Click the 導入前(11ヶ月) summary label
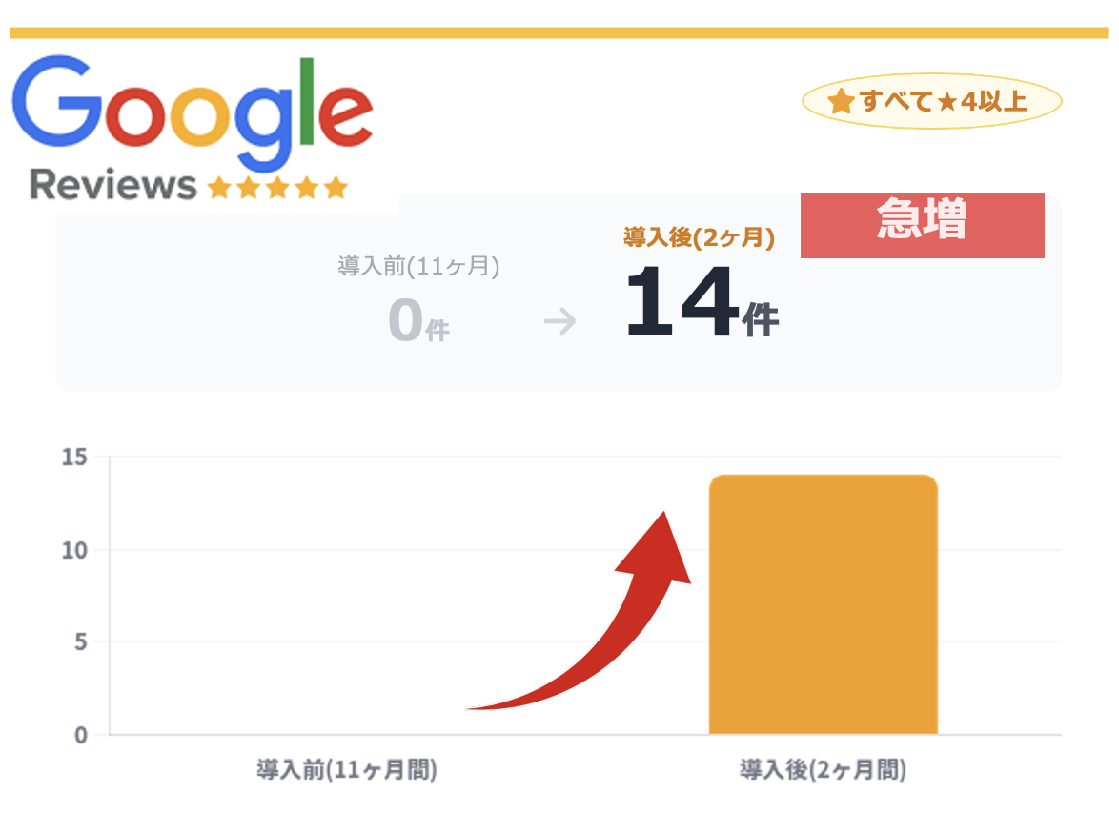 pos(418,266)
